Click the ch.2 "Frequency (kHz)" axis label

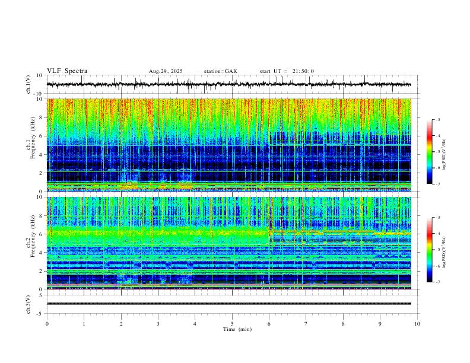(x=33, y=236)
